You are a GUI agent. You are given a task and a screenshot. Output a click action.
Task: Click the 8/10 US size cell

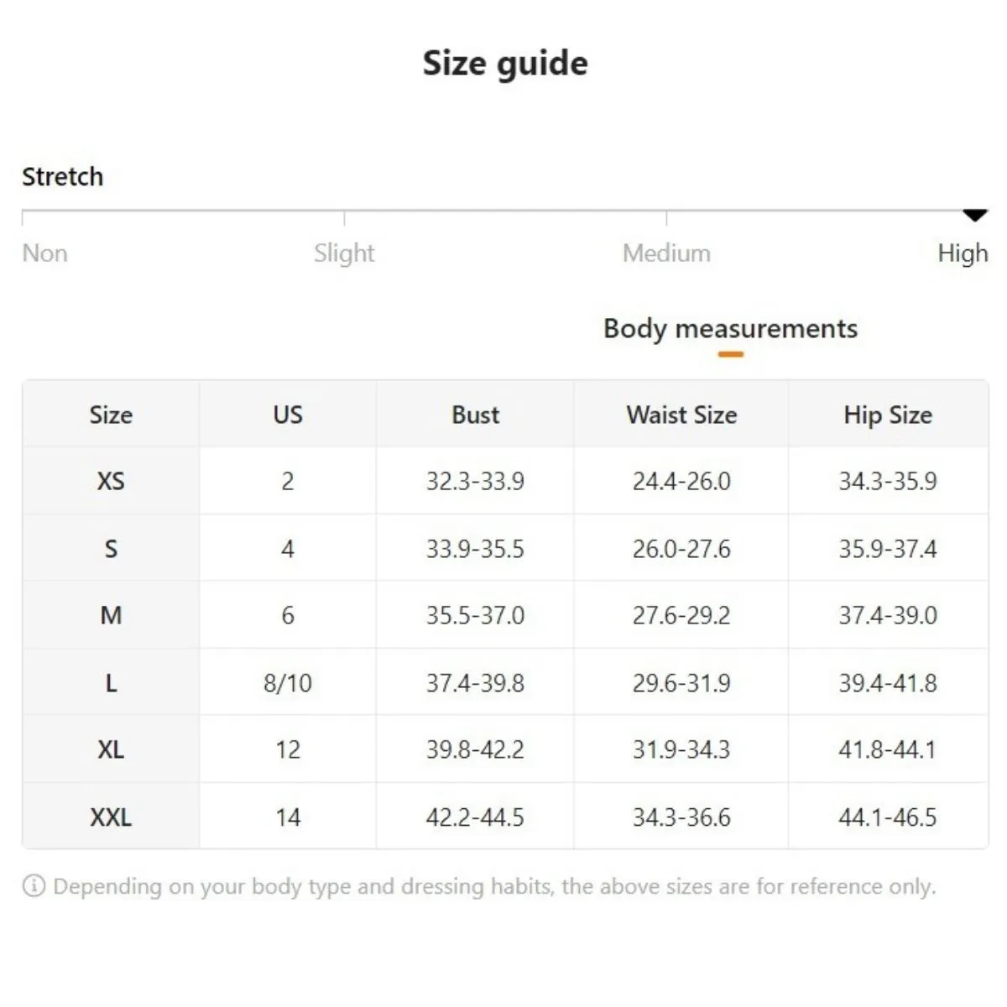[x=288, y=683]
